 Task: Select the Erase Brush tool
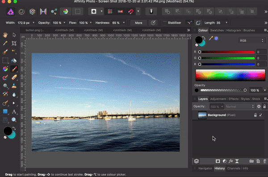point(14,77)
